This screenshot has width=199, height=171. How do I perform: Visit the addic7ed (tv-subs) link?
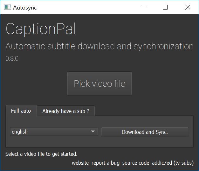pyautogui.click(x=173, y=163)
